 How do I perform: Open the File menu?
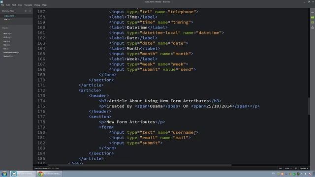(x=2, y=5)
